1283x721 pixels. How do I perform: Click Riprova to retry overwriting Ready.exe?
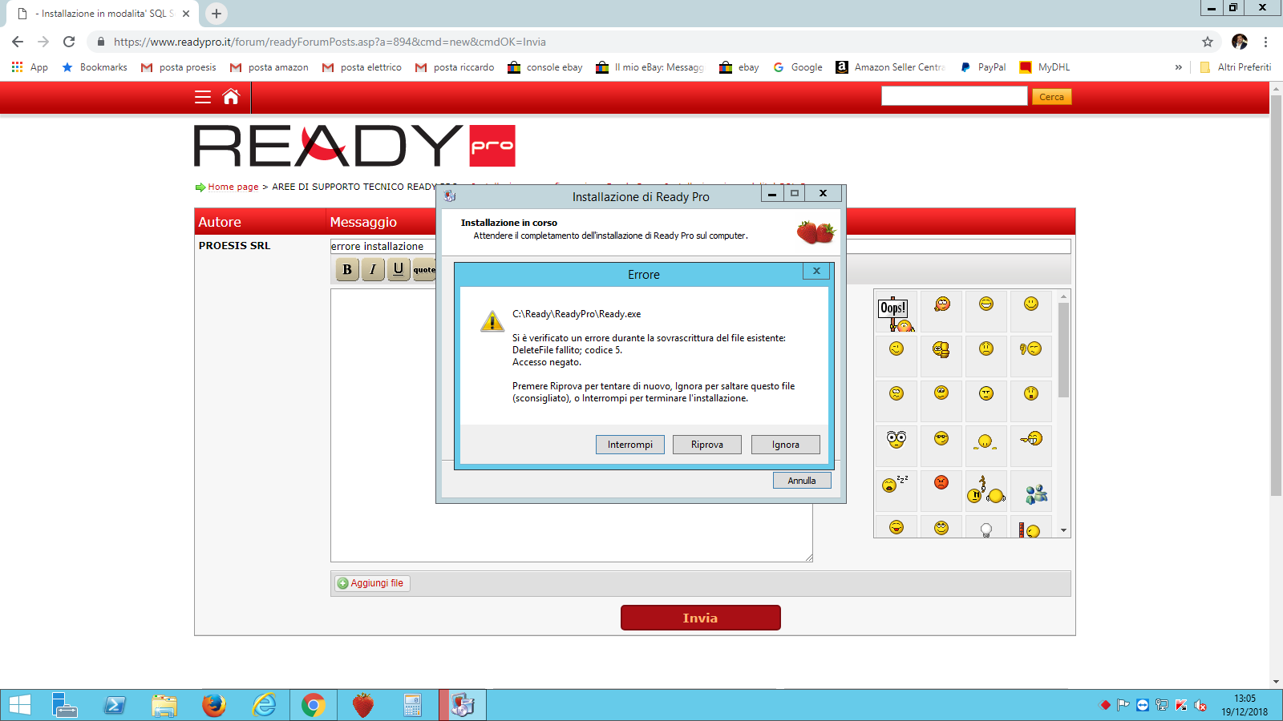[706, 445]
